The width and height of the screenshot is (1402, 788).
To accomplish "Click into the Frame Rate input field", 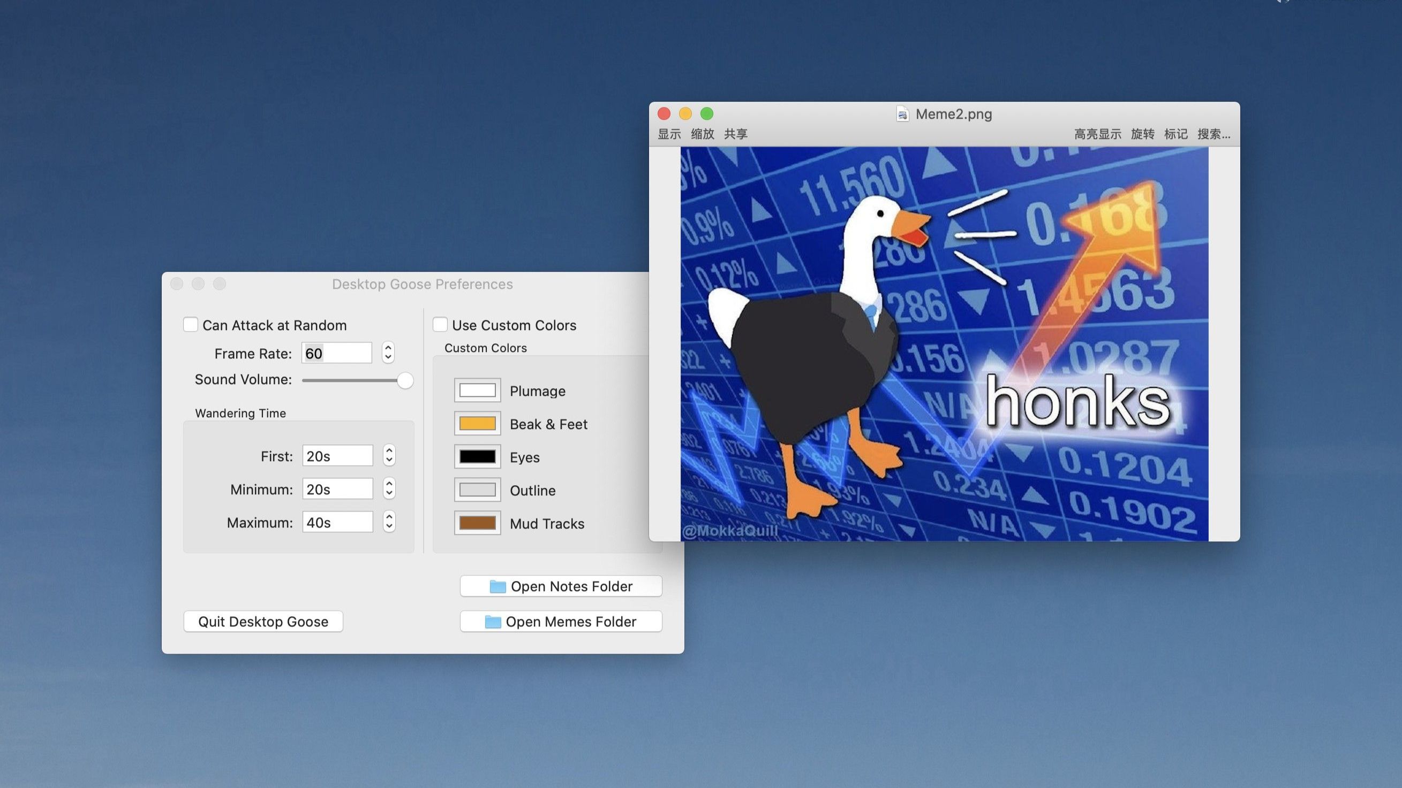I will pyautogui.click(x=336, y=353).
